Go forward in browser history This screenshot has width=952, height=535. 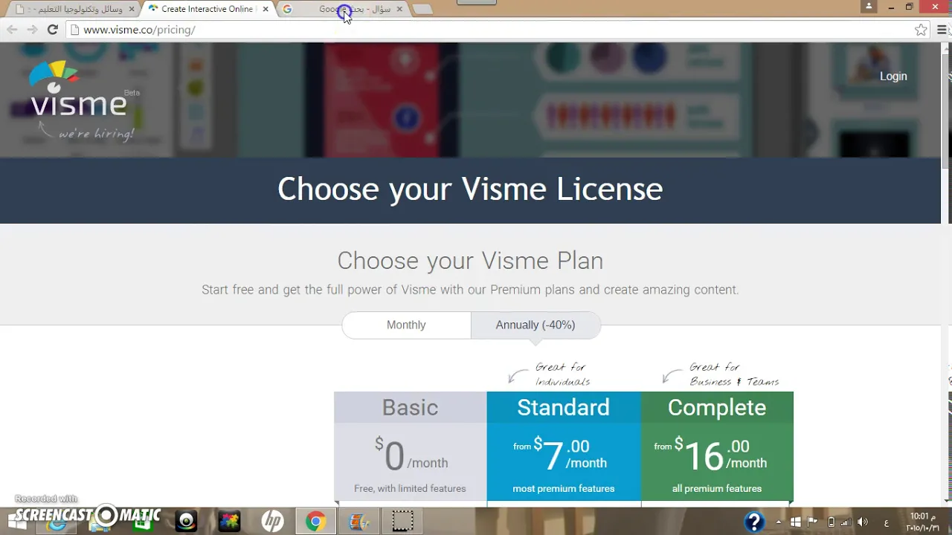click(x=32, y=30)
